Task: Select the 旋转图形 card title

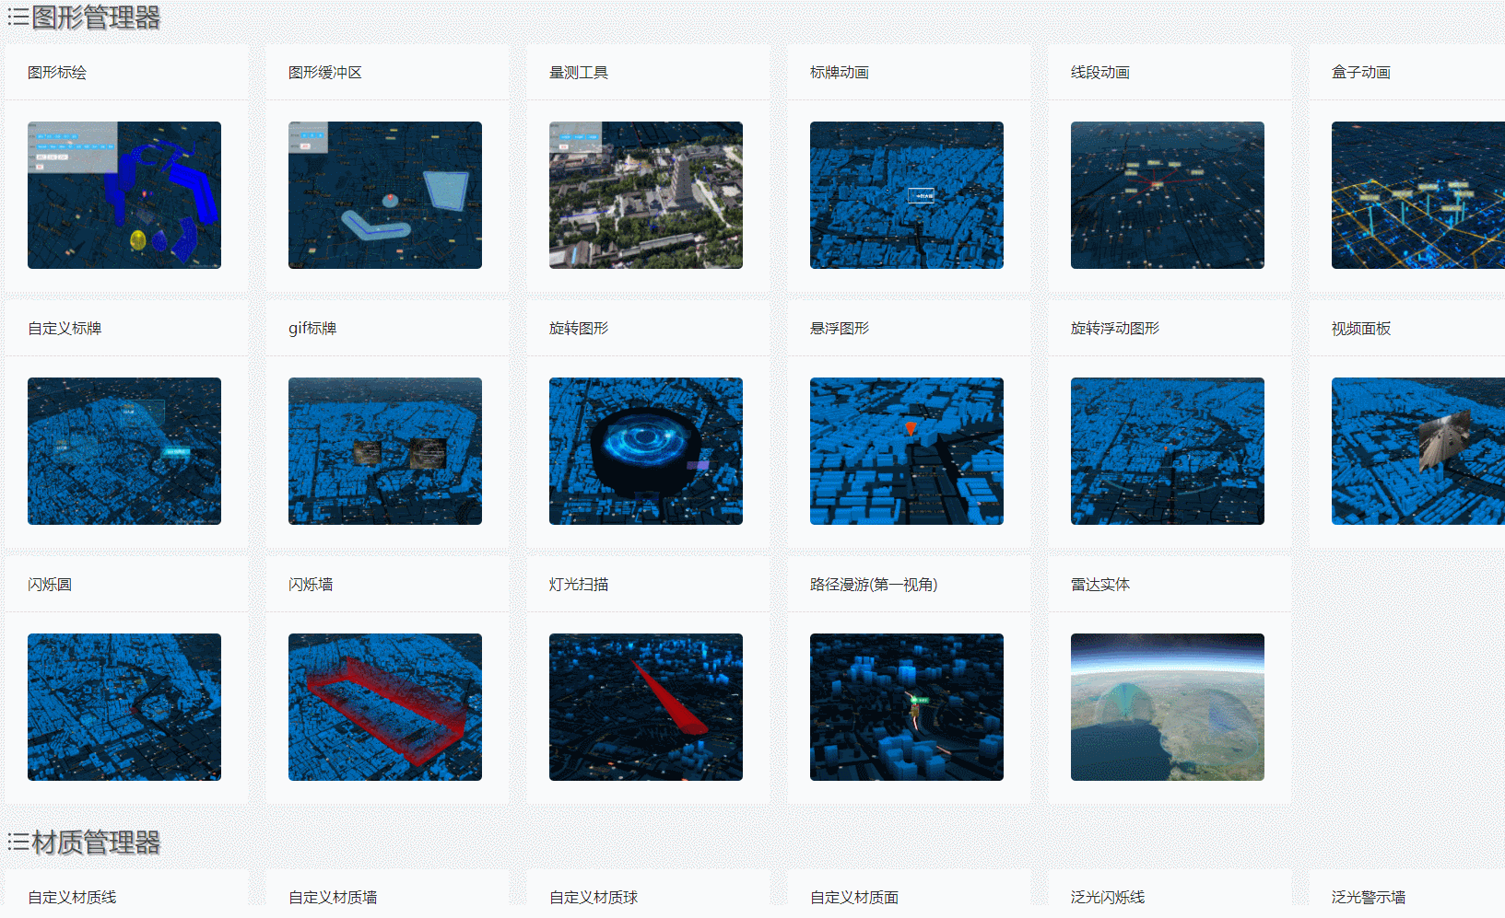Action: point(579,329)
